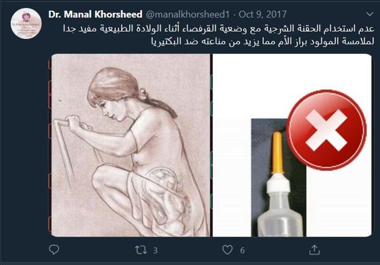View the retweet count of 3
Image resolution: width=380 pixels, height=265 pixels.
pos(155,250)
